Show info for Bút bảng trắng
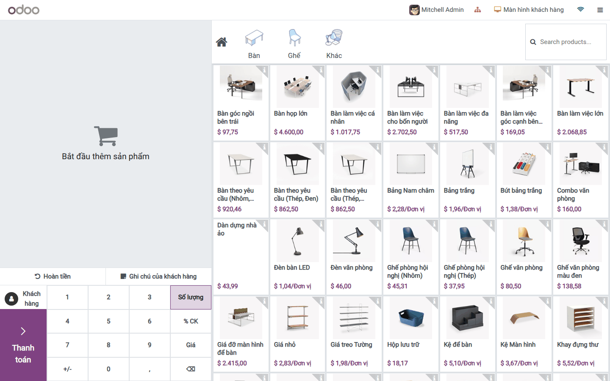The width and height of the screenshot is (610, 381). pos(547,146)
